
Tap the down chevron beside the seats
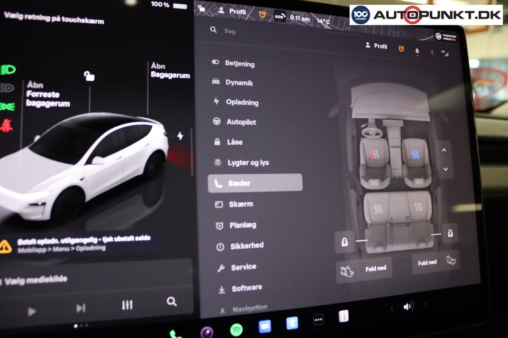coord(446,168)
